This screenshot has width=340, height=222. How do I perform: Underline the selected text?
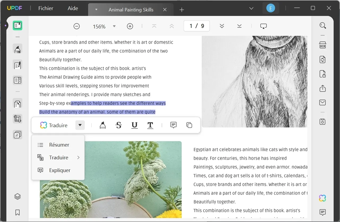[x=135, y=125]
